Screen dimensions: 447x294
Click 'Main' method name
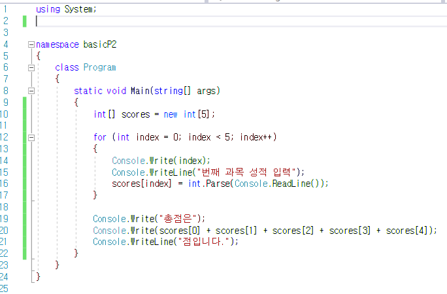pos(141,91)
